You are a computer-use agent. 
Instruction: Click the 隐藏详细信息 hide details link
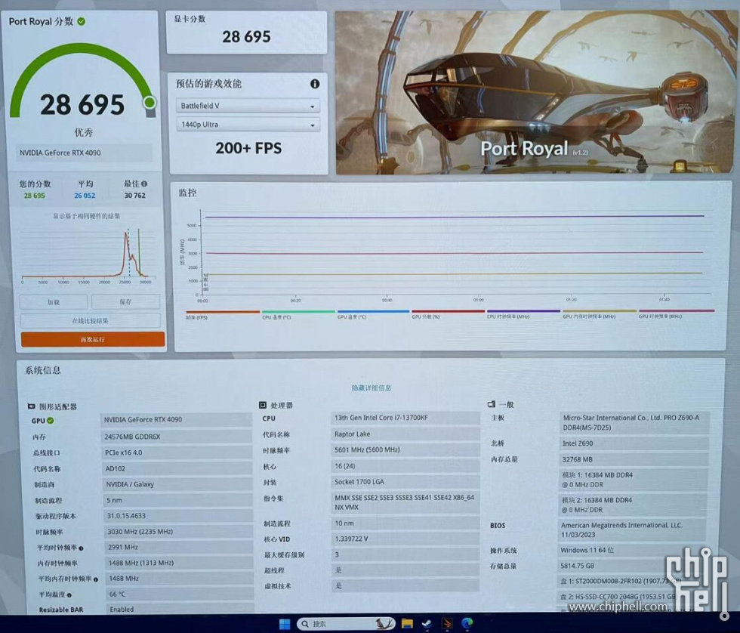[x=371, y=388]
